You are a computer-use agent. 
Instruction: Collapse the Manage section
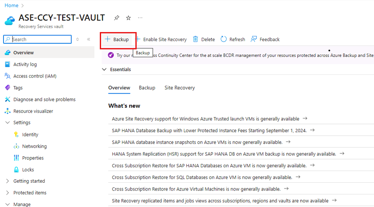(x=8, y=204)
